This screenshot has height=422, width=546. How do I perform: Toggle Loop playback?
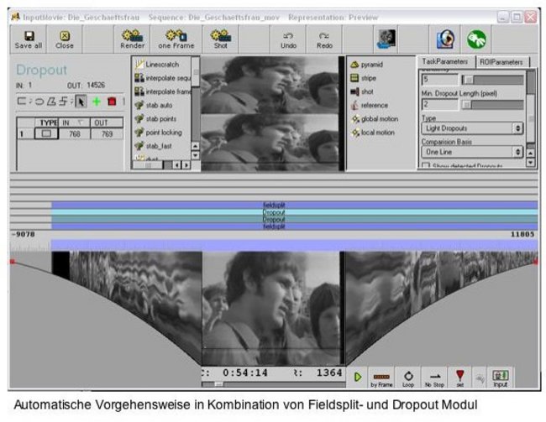coord(408,378)
